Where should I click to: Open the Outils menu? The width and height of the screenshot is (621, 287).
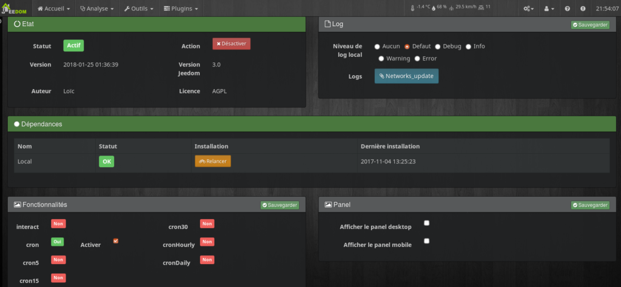pyautogui.click(x=138, y=9)
